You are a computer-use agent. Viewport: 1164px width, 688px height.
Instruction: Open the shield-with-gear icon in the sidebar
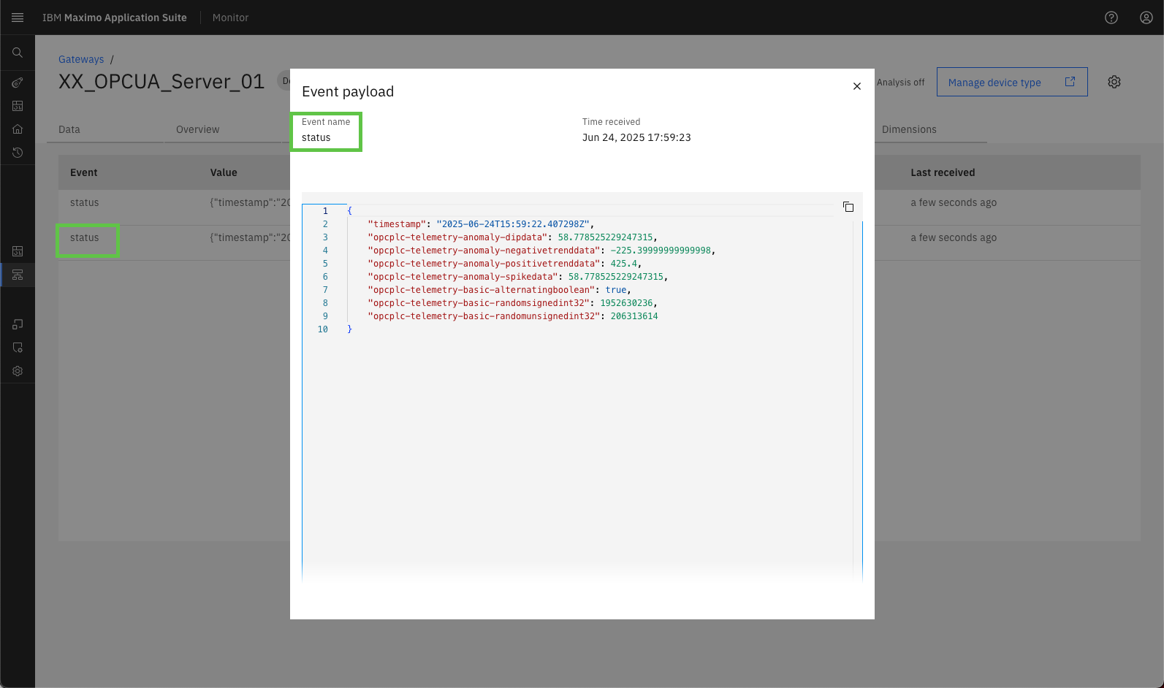coord(18,348)
